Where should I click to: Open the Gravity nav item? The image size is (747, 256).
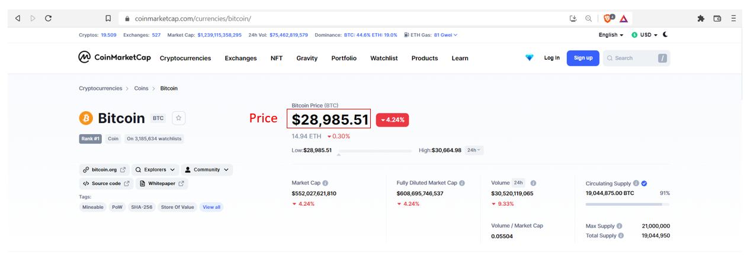pos(307,58)
